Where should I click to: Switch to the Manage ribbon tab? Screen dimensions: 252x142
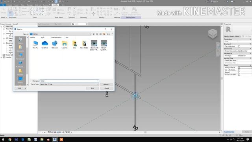30,5
